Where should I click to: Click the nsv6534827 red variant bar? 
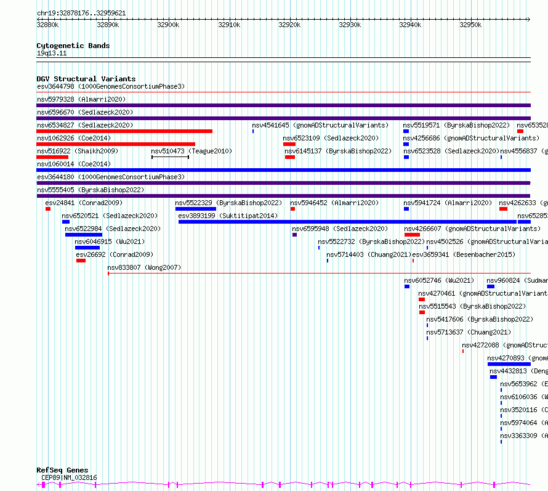point(124,131)
